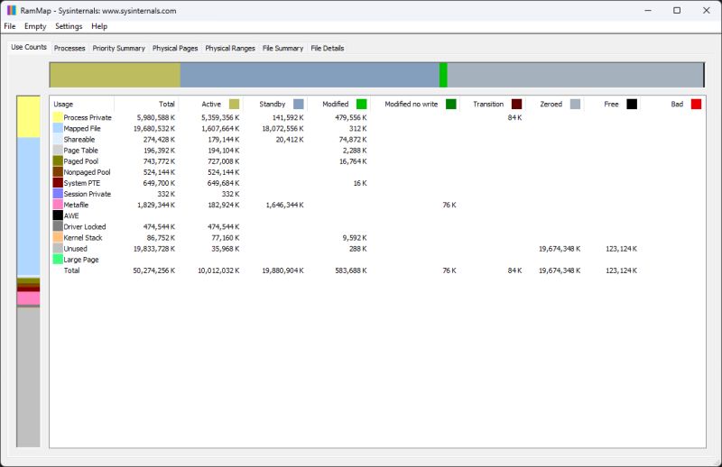Screen dimensions: 722x467
Task: Click the Standby column color swatch
Action: [x=299, y=104]
